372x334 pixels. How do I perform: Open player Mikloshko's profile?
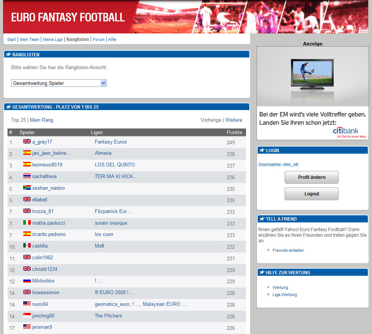pos(43,281)
